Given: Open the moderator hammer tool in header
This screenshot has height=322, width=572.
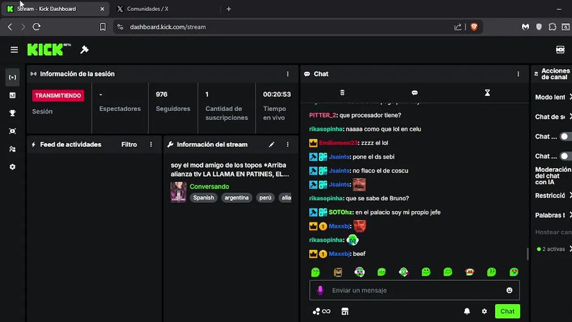Looking at the screenshot, I should [x=84, y=50].
